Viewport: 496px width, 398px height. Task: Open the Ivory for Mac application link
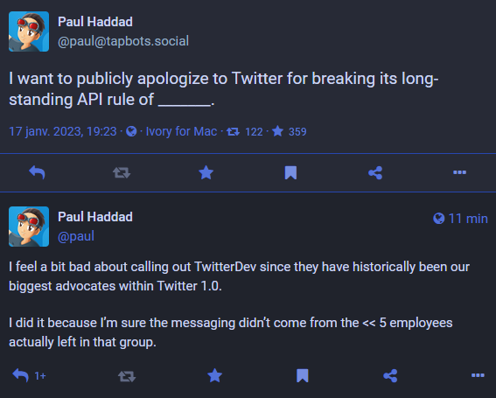181,131
